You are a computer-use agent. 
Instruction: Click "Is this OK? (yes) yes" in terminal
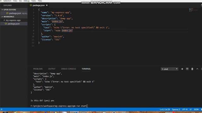click(42, 100)
